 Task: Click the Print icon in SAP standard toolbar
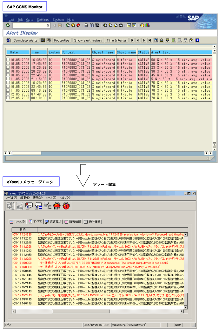point(86,25)
